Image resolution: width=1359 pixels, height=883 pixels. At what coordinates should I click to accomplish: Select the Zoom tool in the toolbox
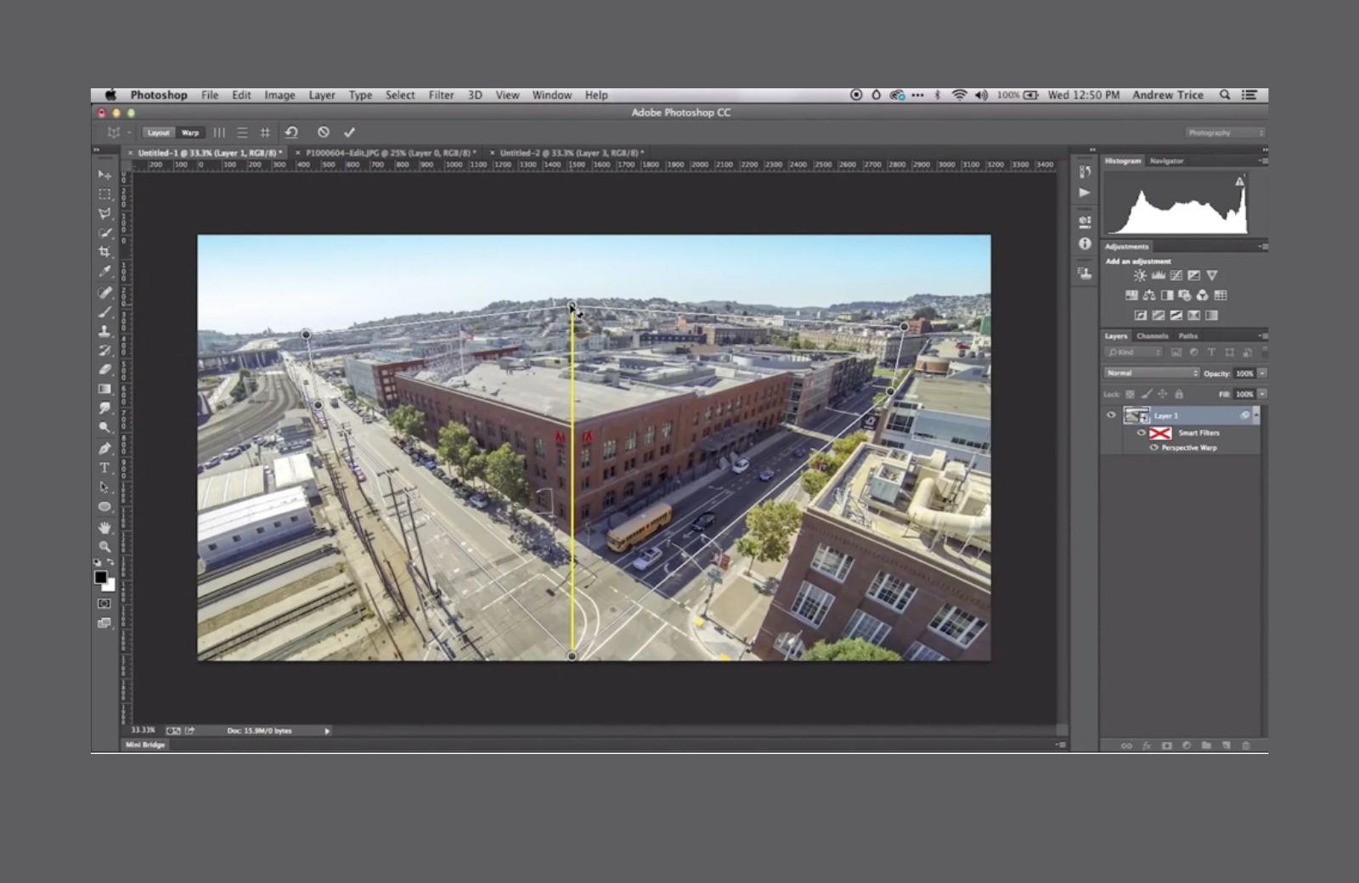[104, 547]
